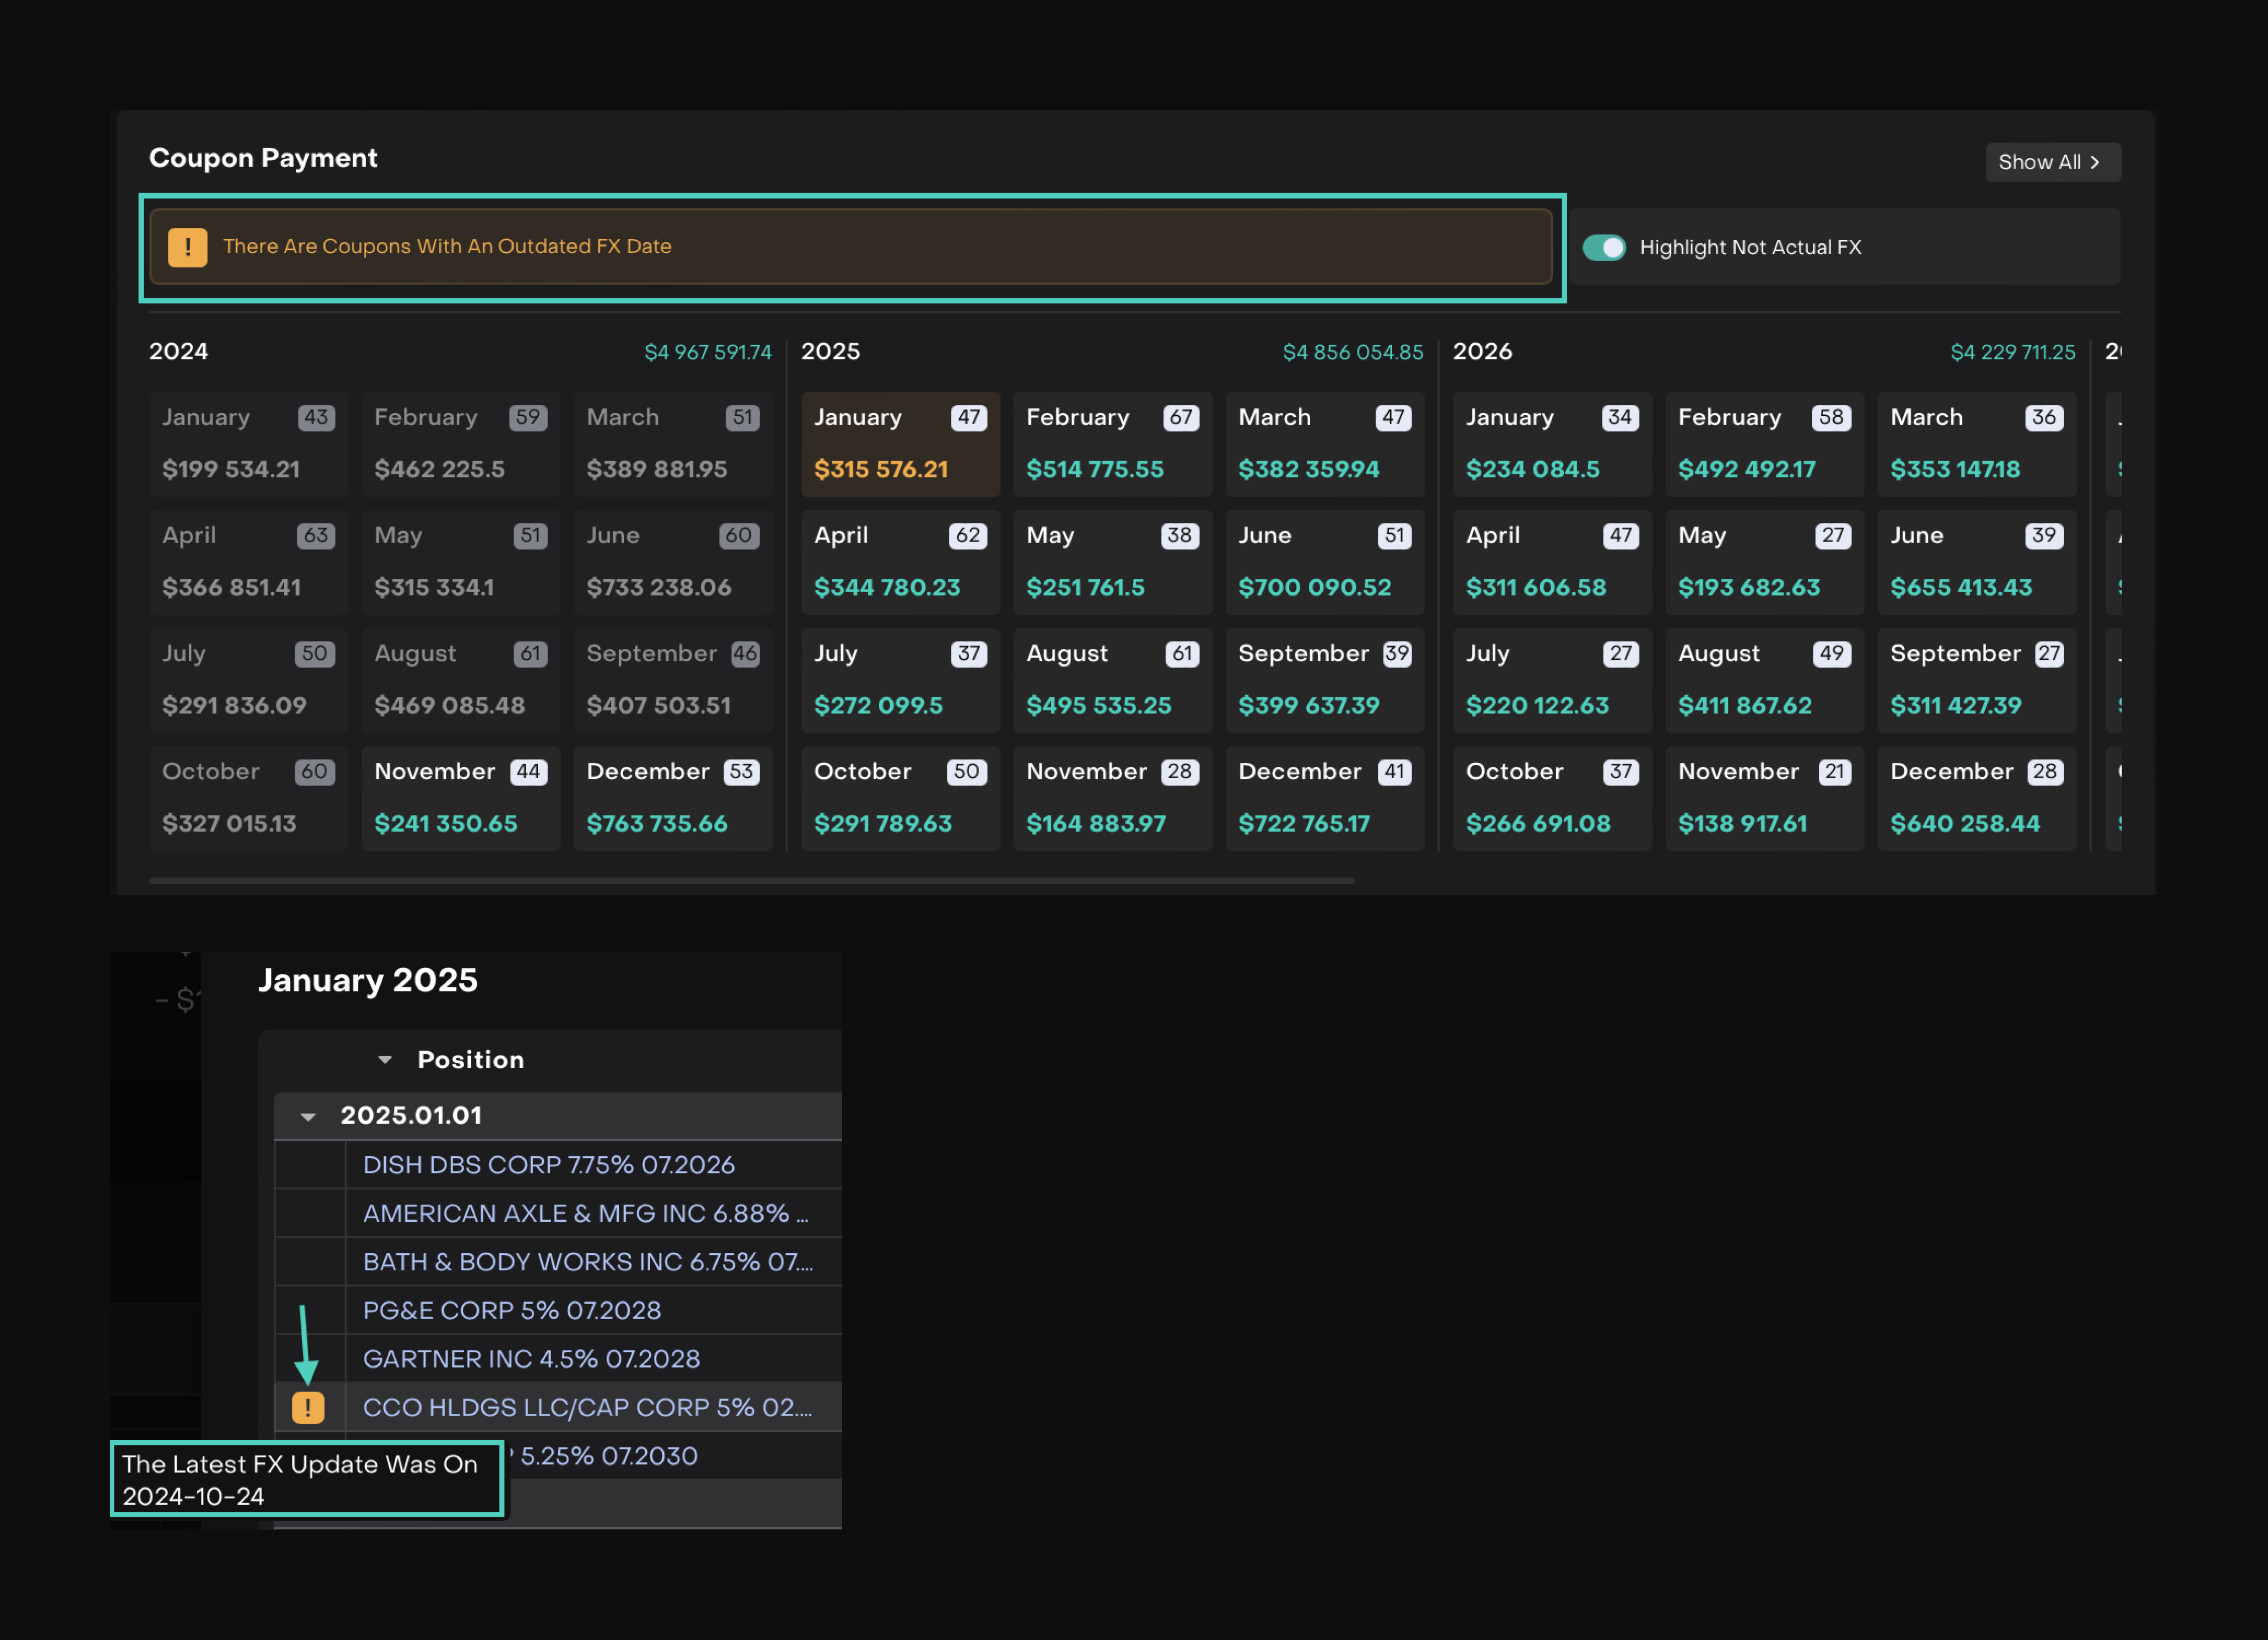The width and height of the screenshot is (2268, 1640).
Task: Collapse the Position column expander arrow
Action: click(x=385, y=1059)
